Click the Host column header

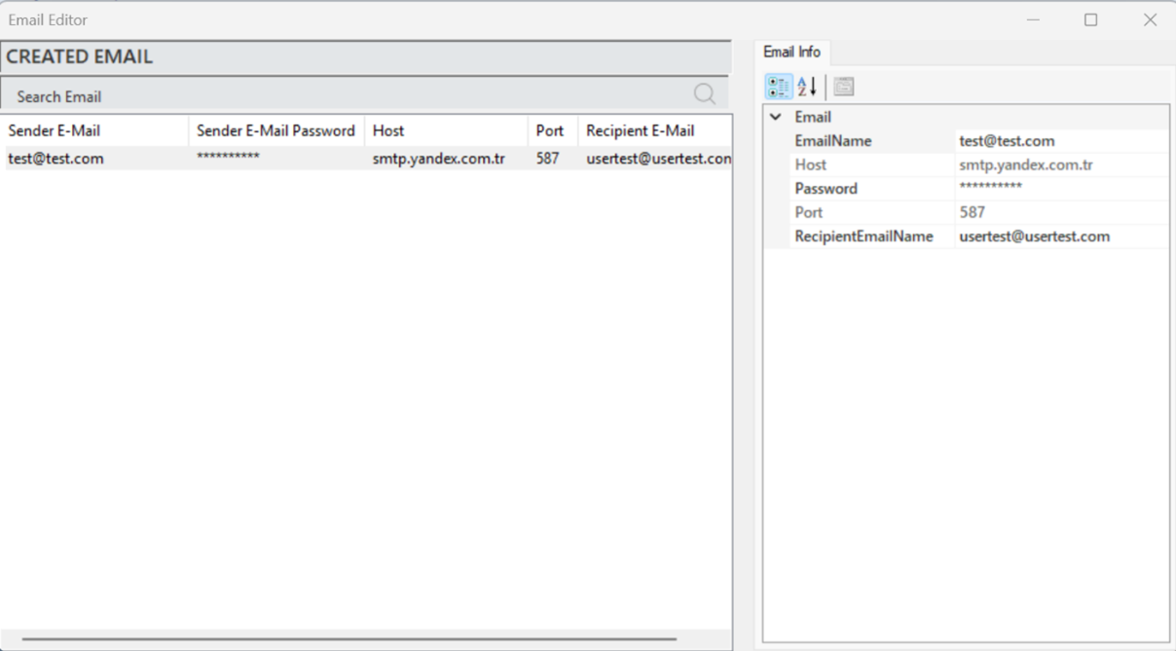tap(447, 130)
